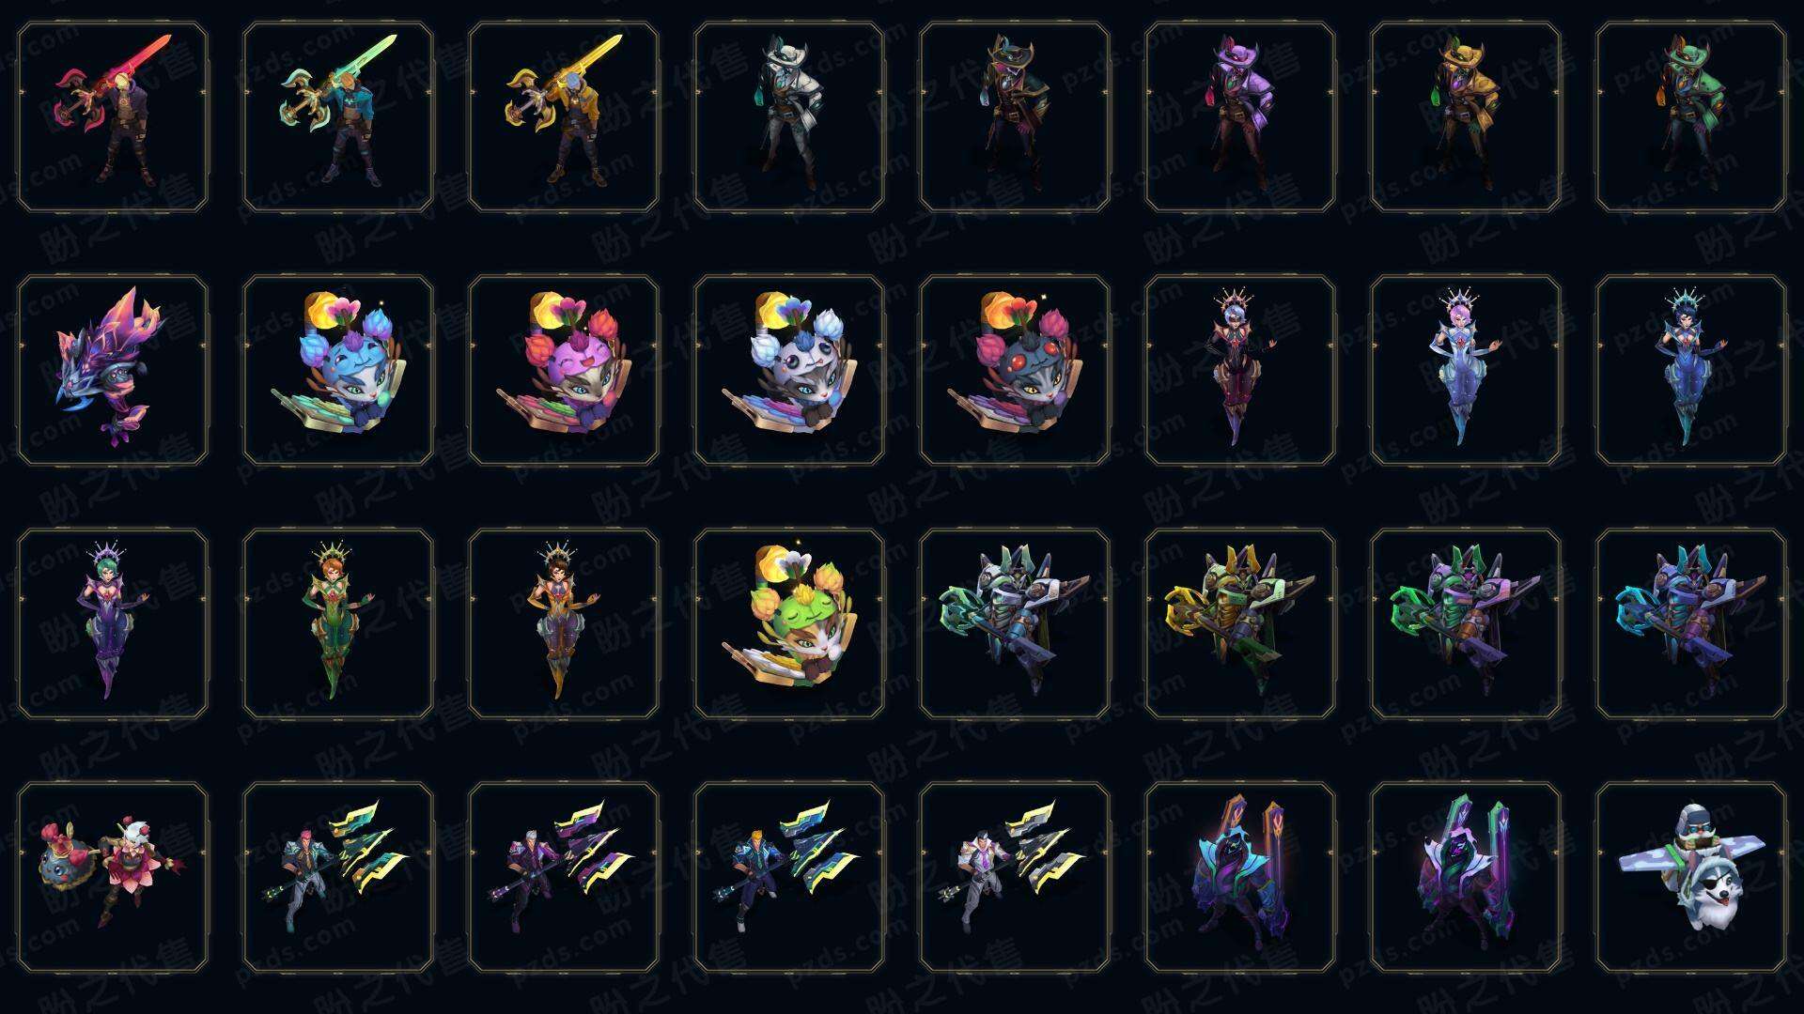Select the pink-hooded cat chroma thumbnail
1804x1014 pixels.
pyautogui.click(x=564, y=370)
